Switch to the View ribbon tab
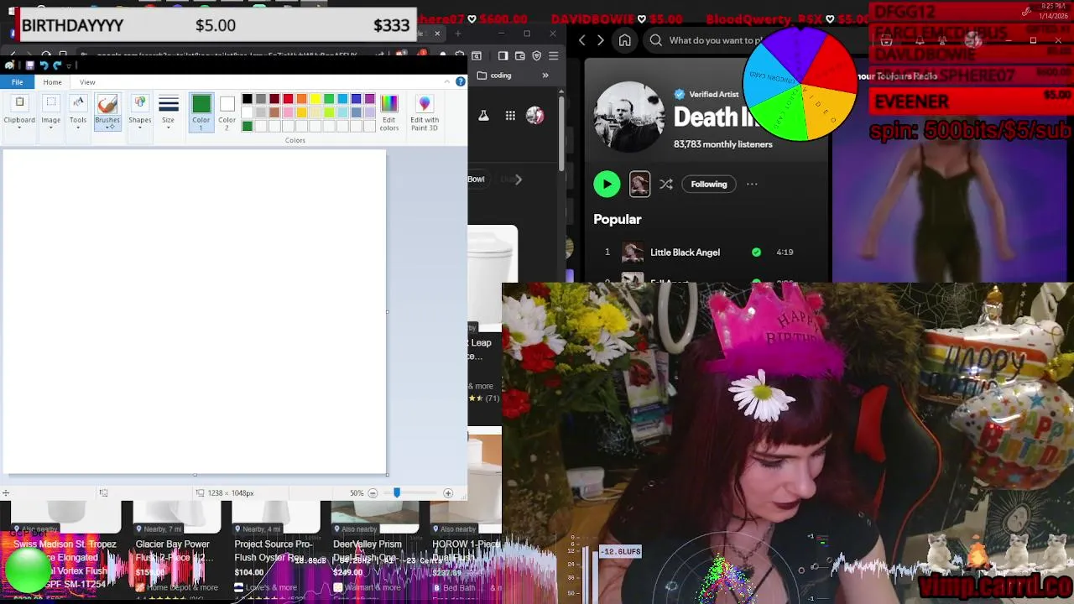This screenshot has width=1074, height=604. click(87, 82)
